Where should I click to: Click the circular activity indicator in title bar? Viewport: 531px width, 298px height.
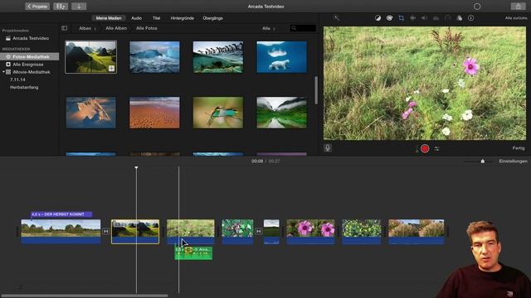[477, 7]
